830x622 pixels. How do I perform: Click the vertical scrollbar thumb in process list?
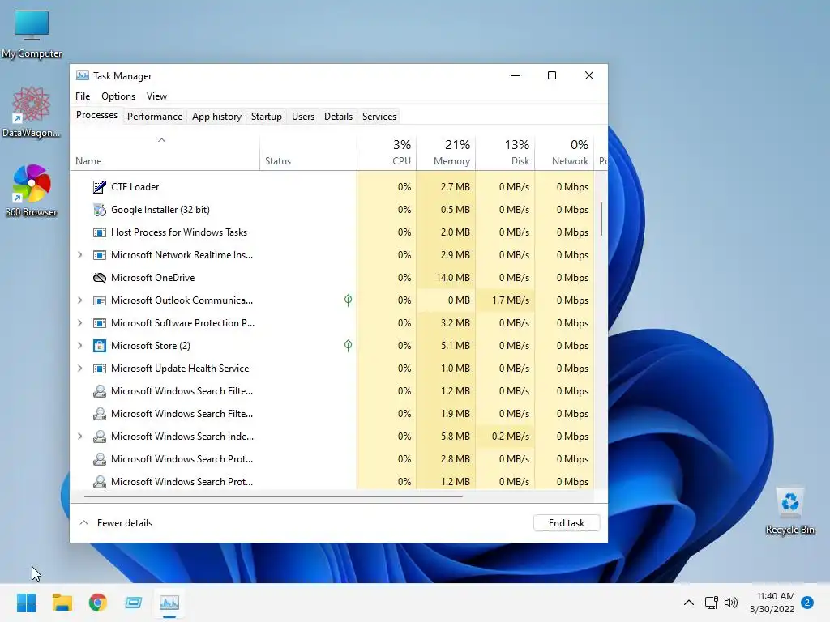pyautogui.click(x=601, y=219)
